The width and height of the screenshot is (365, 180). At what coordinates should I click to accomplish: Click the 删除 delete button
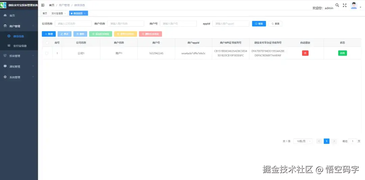pyautogui.click(x=80, y=34)
